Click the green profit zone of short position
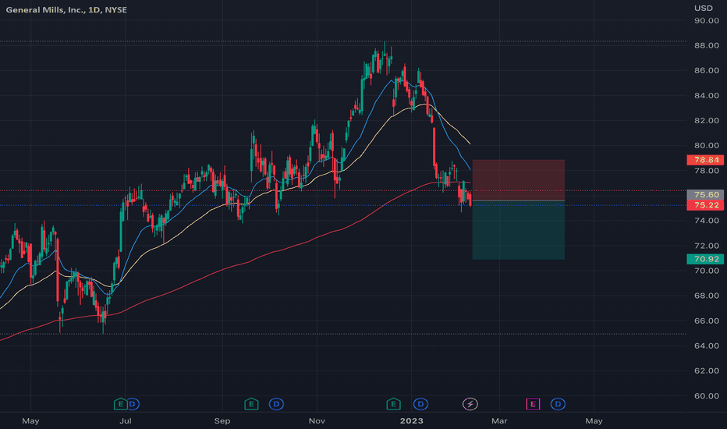 [x=519, y=230]
